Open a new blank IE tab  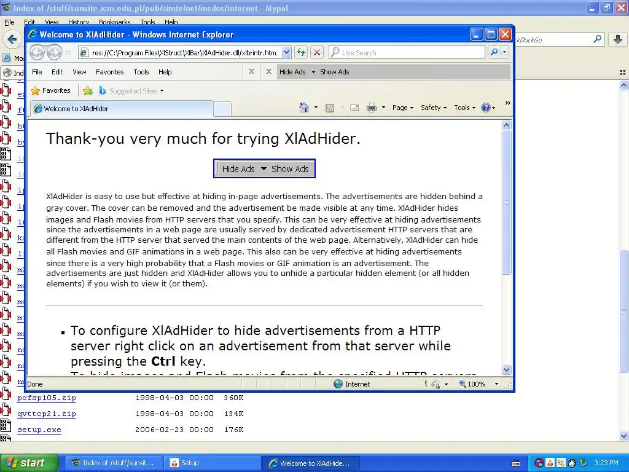pyautogui.click(x=222, y=109)
